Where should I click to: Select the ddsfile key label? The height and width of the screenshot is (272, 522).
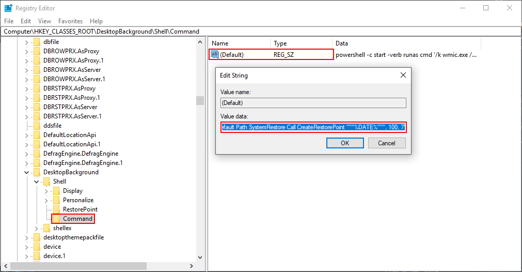(52, 126)
